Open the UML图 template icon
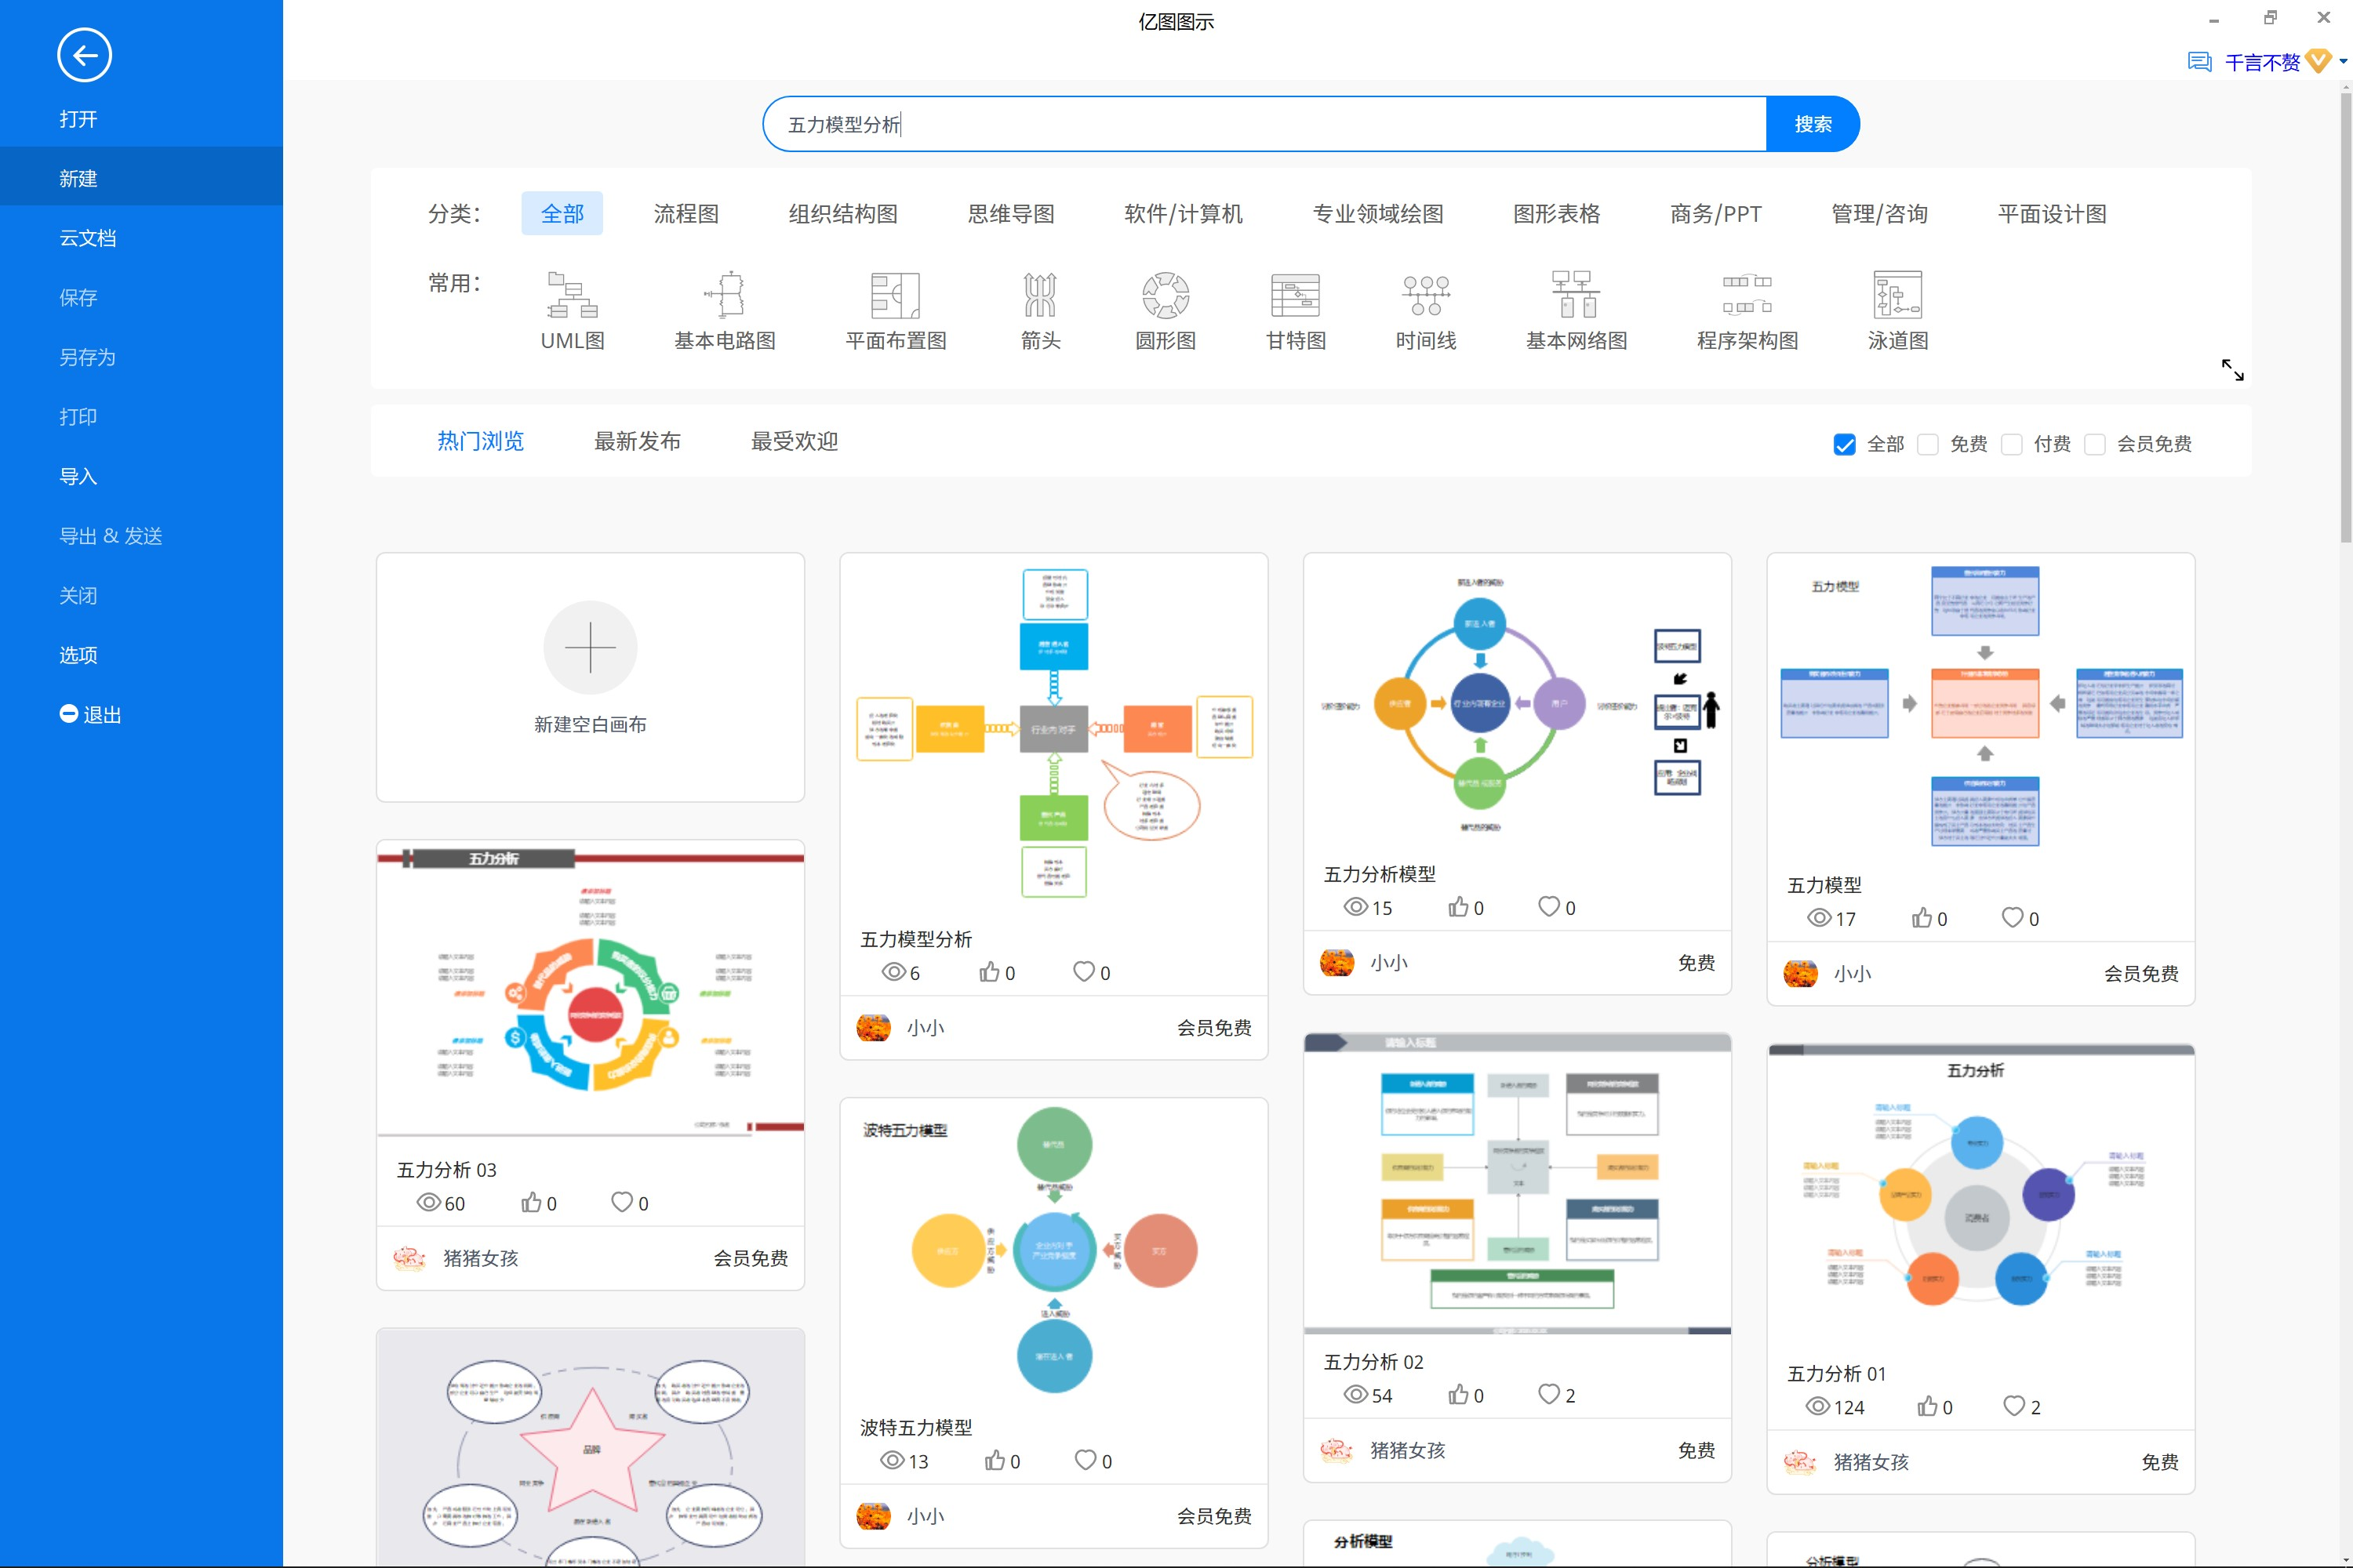Image resolution: width=2353 pixels, height=1568 pixels. point(573,295)
